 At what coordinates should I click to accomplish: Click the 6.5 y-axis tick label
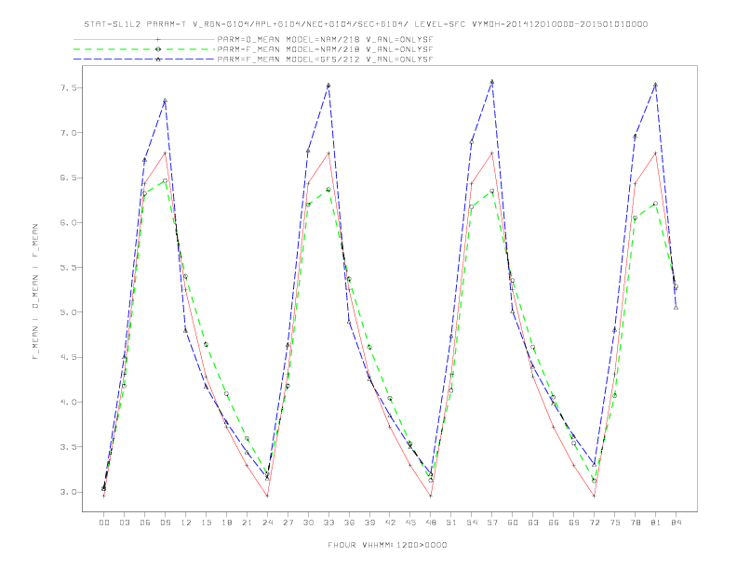(x=68, y=178)
